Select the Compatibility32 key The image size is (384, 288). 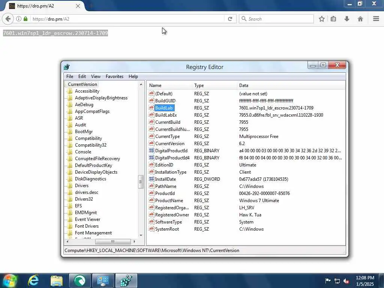click(x=91, y=145)
